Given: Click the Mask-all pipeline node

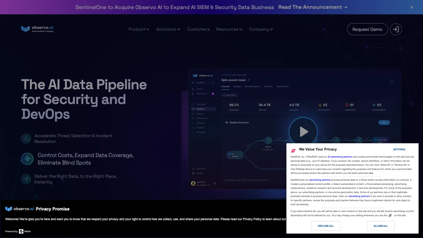Looking at the screenshot, I should coord(268,140).
